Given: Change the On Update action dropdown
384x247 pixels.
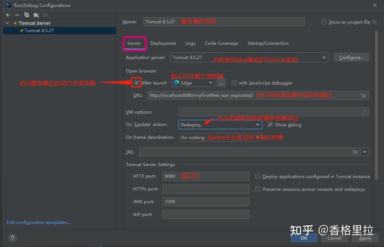Looking at the screenshot, I should [258, 124].
